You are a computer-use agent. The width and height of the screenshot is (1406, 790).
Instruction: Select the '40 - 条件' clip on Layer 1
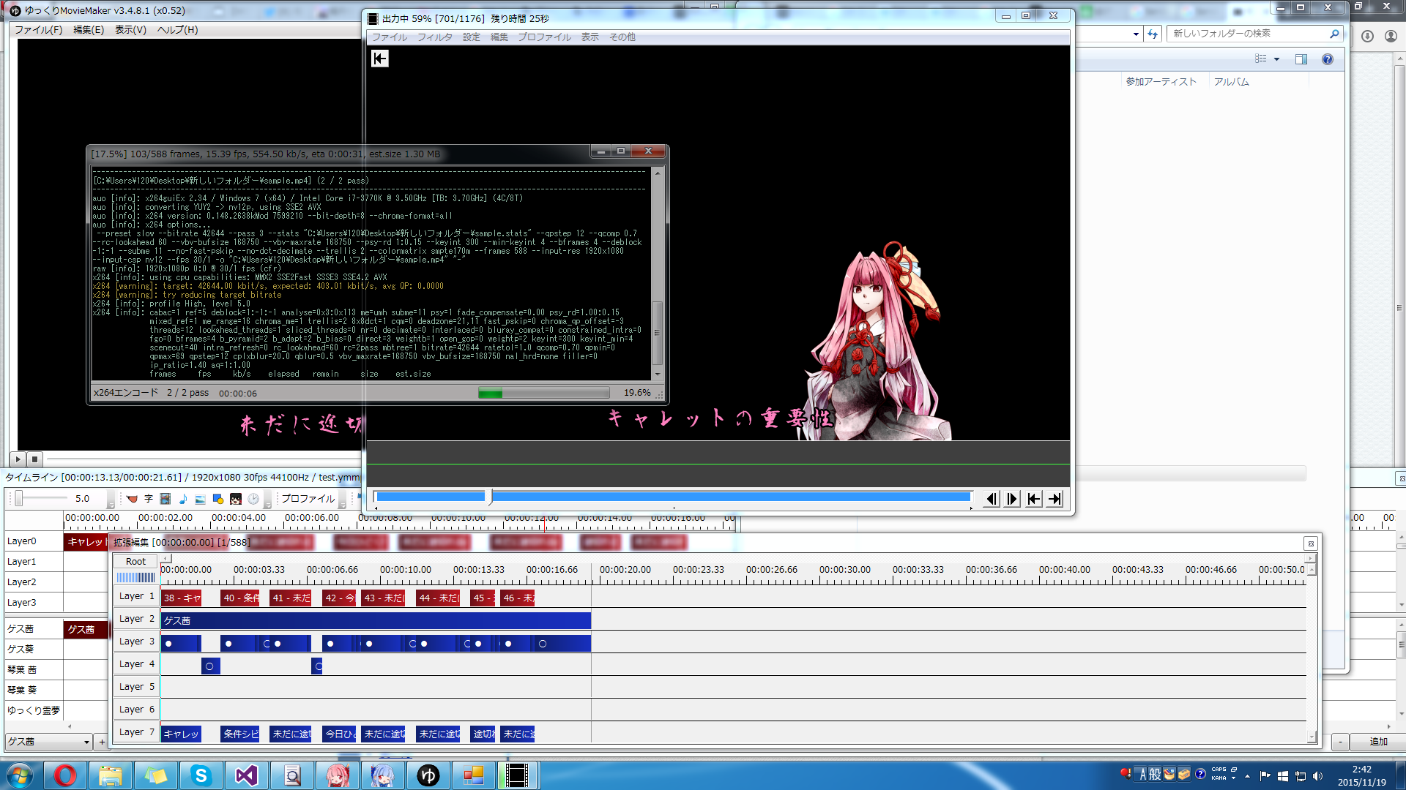pos(240,598)
